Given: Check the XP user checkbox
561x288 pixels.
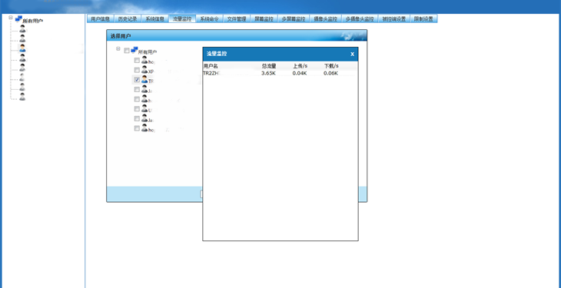Looking at the screenshot, I should 137,70.
